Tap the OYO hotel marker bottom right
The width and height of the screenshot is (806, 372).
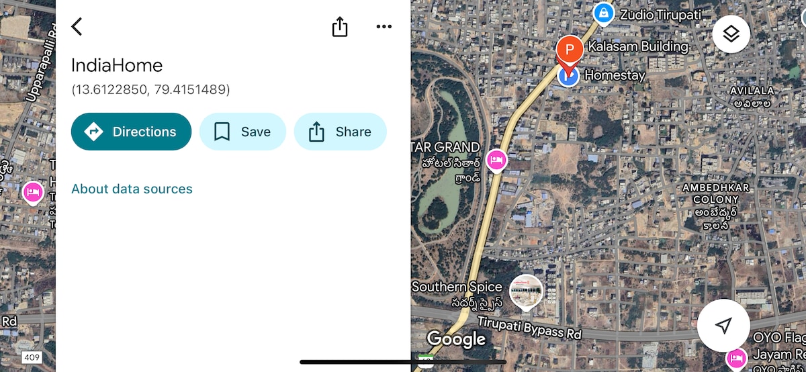tap(736, 358)
